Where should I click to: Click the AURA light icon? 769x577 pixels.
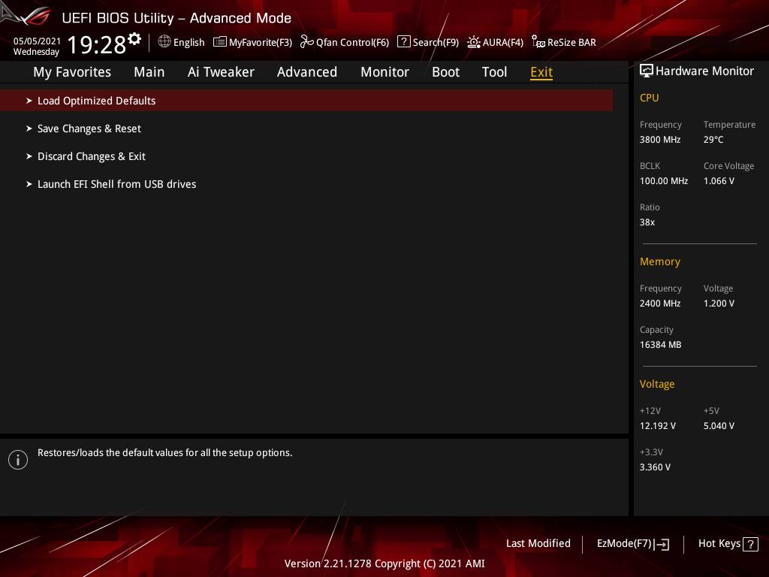point(474,42)
